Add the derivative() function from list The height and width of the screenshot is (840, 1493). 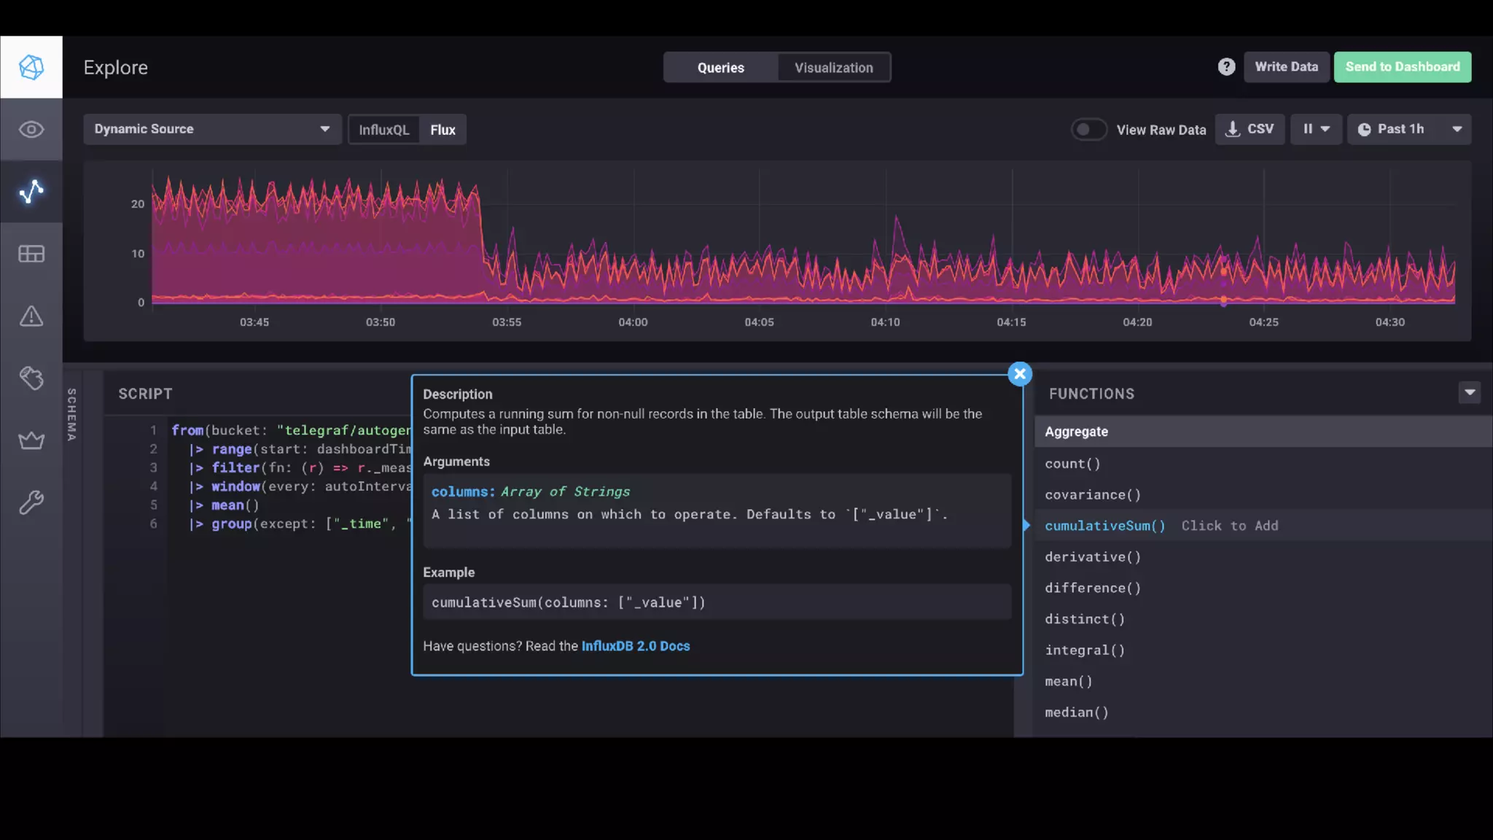pos(1092,557)
